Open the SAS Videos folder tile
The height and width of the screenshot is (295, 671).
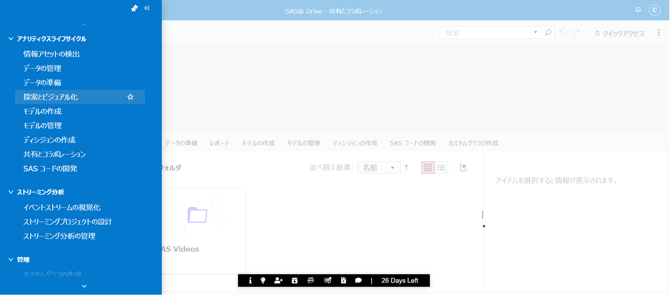204,231
